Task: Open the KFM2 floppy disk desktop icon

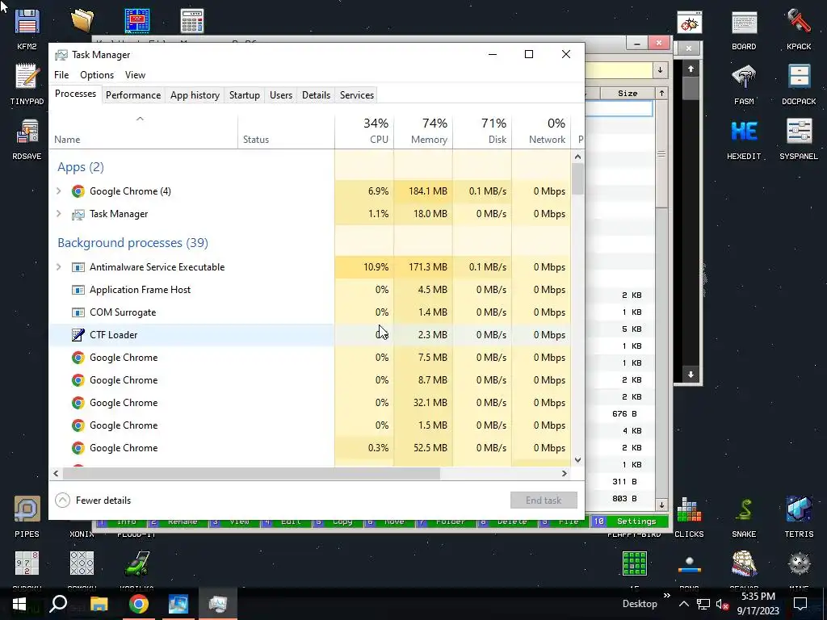Action: coord(27,22)
